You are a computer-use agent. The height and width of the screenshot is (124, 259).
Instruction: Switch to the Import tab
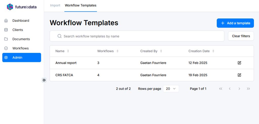pyautogui.click(x=55, y=5)
